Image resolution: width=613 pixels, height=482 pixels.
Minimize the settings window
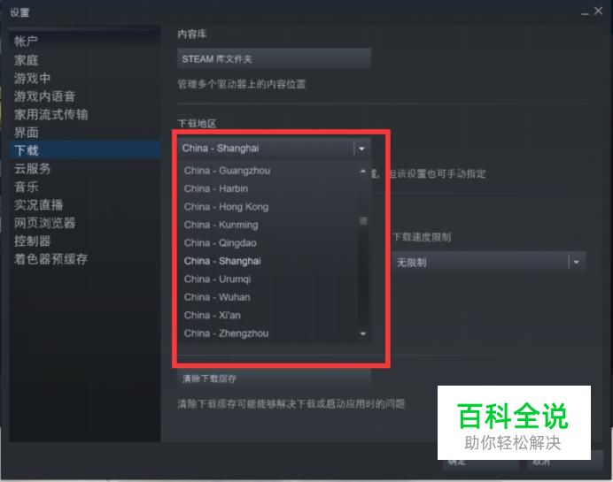pos(585,12)
